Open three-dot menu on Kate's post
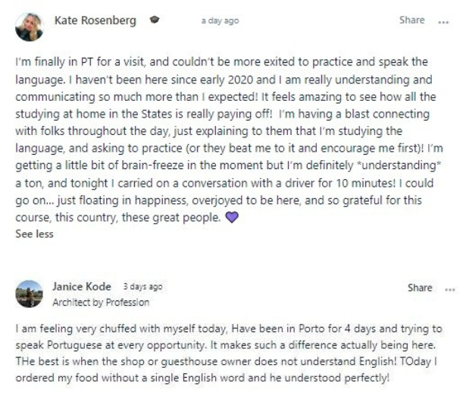The height and width of the screenshot is (399, 466). [x=443, y=21]
